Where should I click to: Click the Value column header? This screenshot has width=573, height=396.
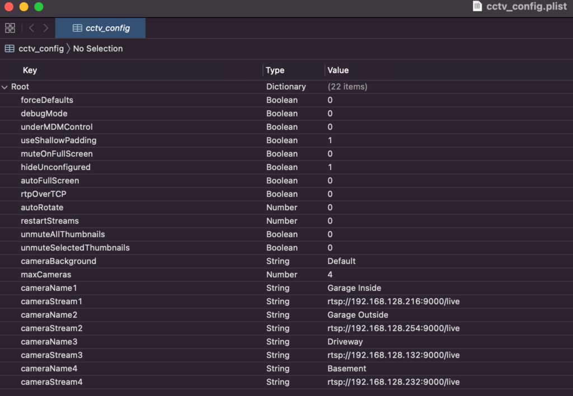tap(338, 70)
